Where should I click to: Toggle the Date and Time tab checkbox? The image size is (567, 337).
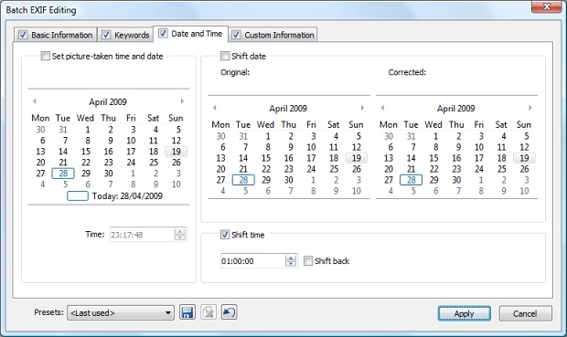(x=163, y=33)
